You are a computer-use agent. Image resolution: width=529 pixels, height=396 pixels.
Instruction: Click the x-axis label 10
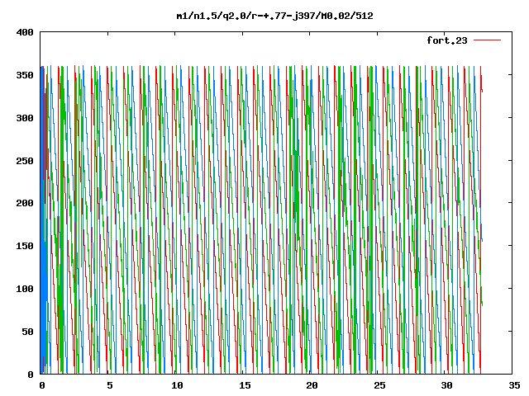(177, 385)
